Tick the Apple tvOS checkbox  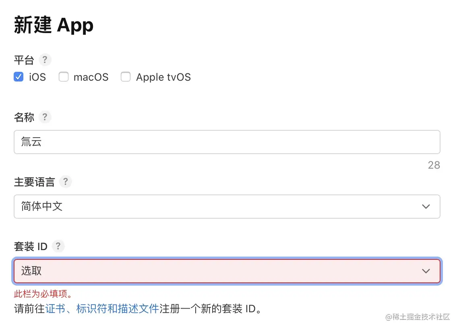(126, 77)
